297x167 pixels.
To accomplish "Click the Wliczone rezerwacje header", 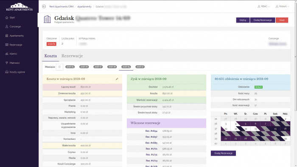I will (x=166, y=123).
